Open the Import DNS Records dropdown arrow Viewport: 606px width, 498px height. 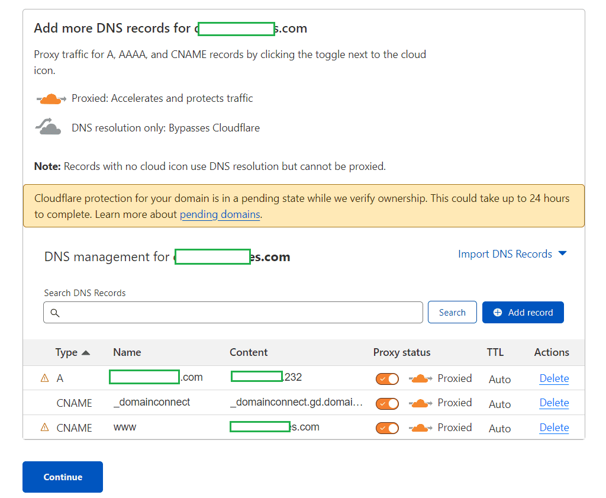pyautogui.click(x=563, y=253)
